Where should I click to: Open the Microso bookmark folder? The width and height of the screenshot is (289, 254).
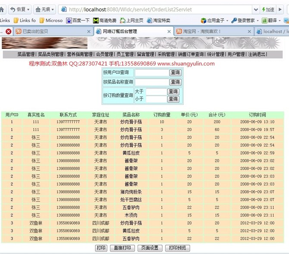point(51,20)
